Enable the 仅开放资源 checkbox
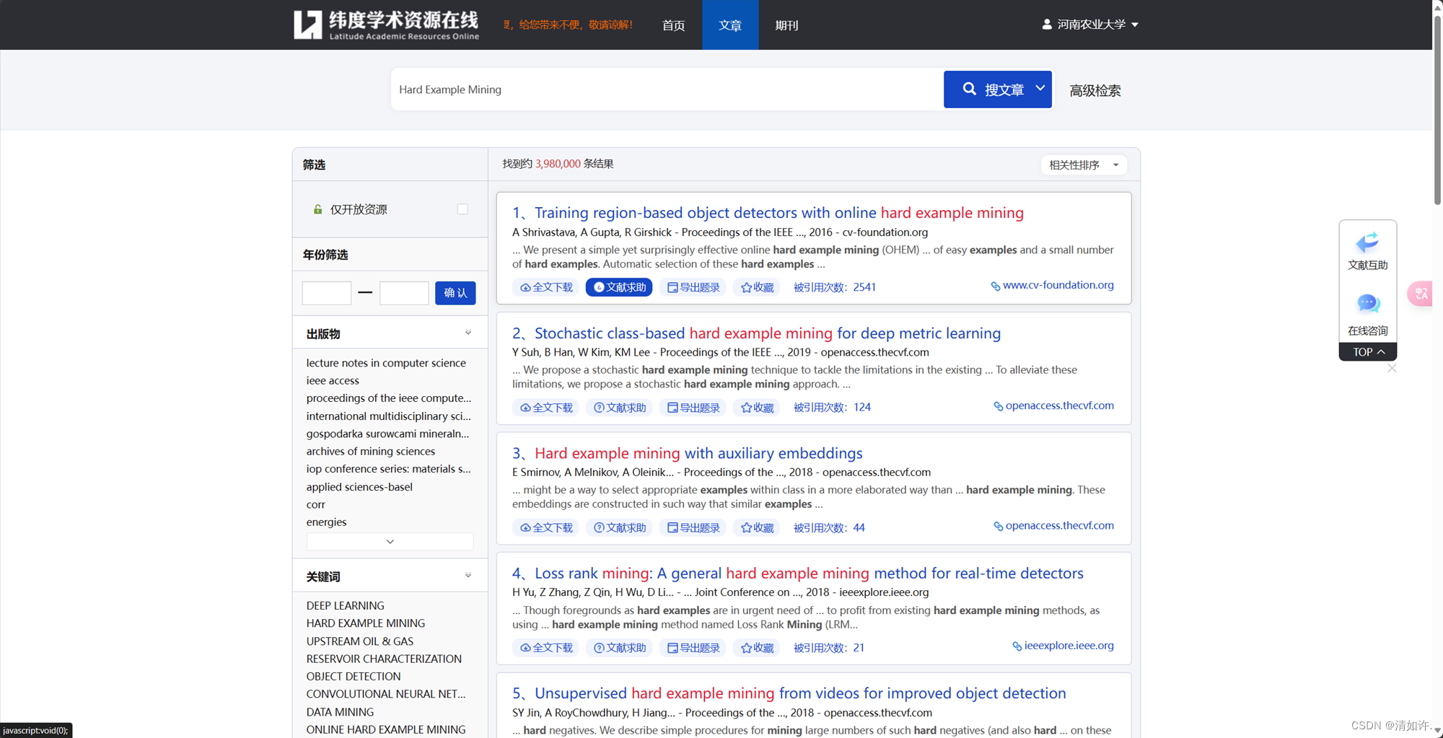Screen dimensions: 1443x738 point(462,208)
